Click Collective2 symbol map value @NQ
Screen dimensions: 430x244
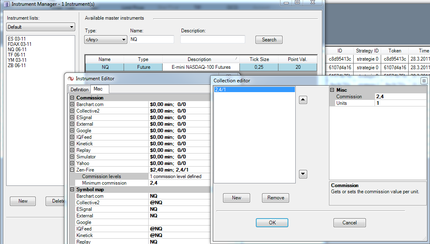(x=180, y=203)
